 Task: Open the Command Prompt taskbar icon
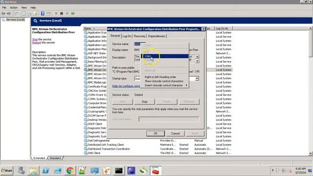pyautogui.click(x=119, y=171)
